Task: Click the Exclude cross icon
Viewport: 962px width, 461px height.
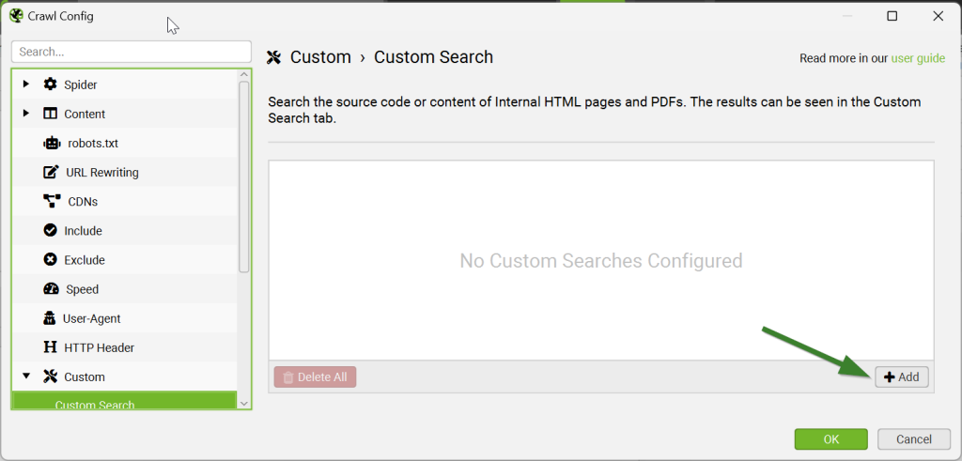Action: pyautogui.click(x=50, y=260)
